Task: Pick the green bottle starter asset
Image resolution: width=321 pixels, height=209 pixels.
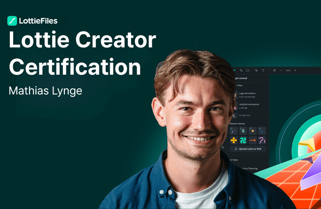Action: (243, 130)
